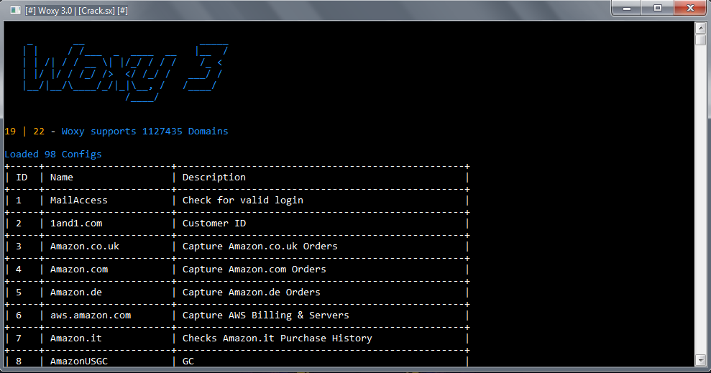This screenshot has height=373, width=711.
Task: Click the "GC" description in row 8
Action: [188, 362]
